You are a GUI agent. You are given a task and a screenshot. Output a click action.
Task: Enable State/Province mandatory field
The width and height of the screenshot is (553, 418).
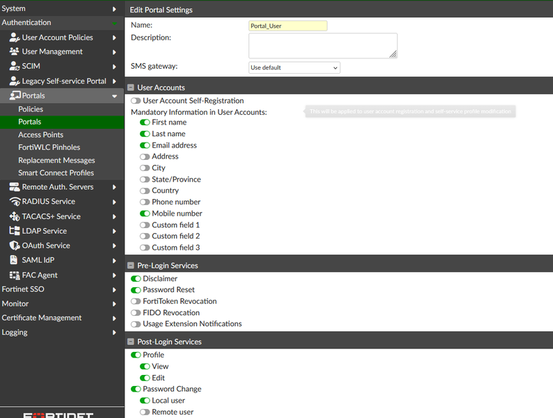pos(145,179)
